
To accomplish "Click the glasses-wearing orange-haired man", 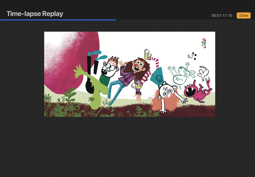I will [109, 67].
